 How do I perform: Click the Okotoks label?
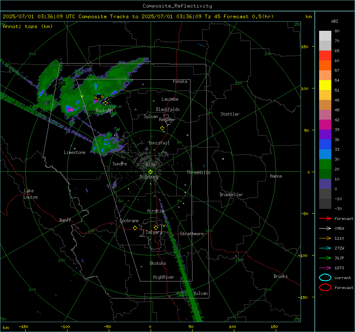158,263
